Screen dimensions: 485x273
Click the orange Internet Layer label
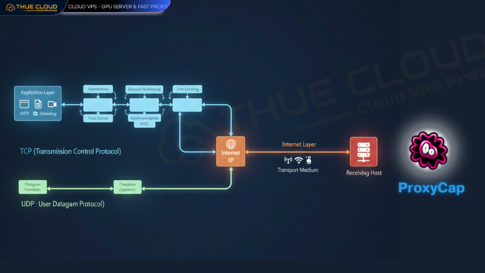click(300, 144)
